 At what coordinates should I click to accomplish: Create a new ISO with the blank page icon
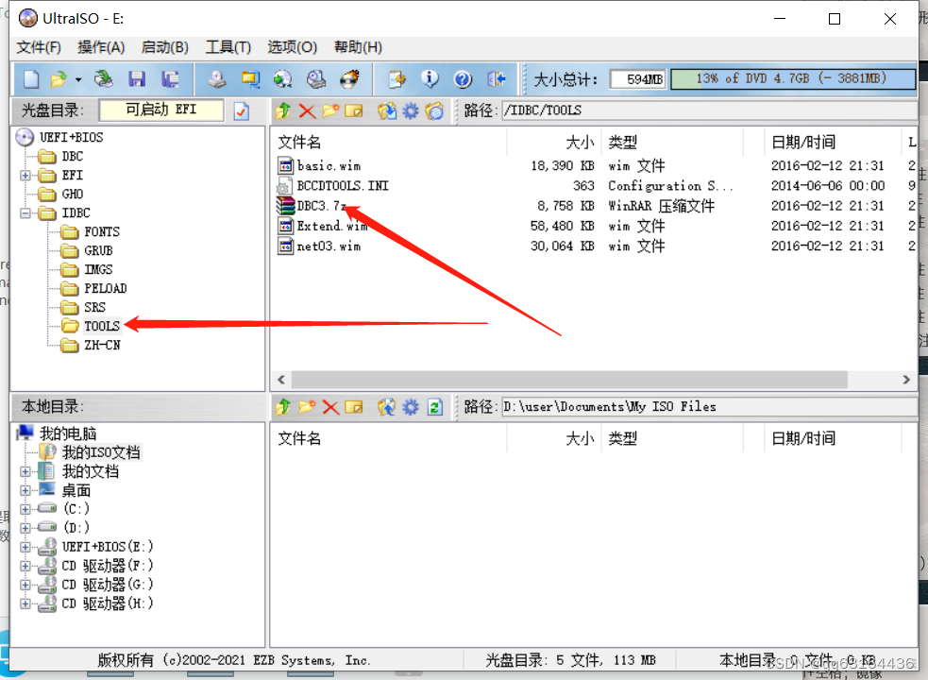31,78
